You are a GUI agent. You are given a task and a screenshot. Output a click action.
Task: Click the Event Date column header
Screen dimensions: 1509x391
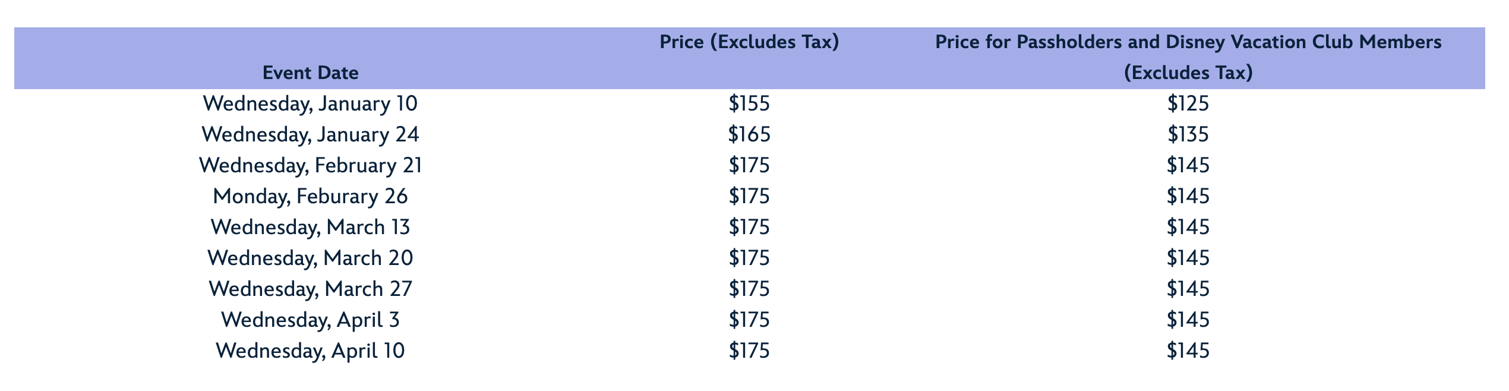[311, 73]
